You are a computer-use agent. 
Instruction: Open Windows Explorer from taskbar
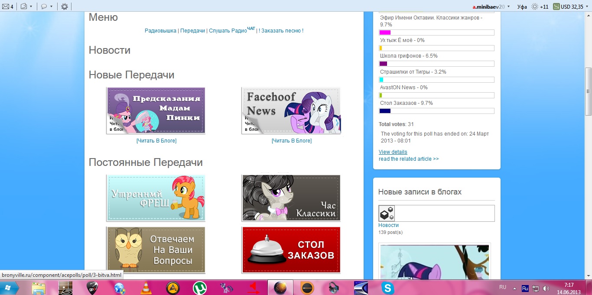coord(39,288)
